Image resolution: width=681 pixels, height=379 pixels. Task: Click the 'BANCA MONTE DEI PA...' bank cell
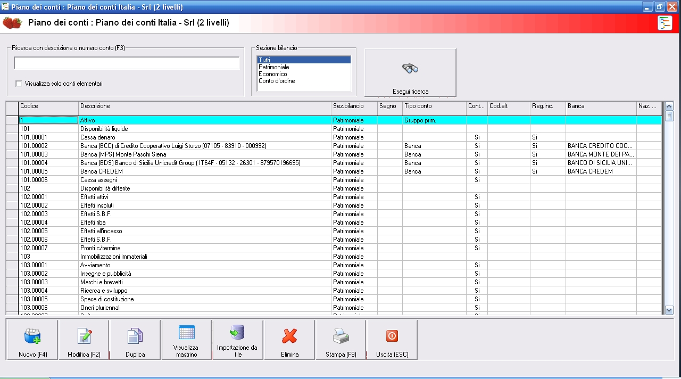[601, 154]
